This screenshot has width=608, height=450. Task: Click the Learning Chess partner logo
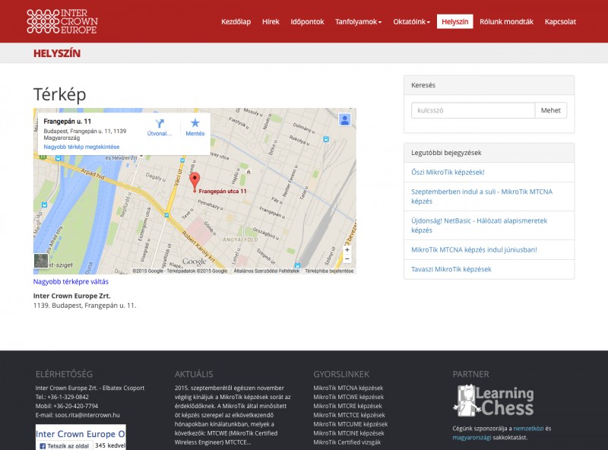[495, 401]
